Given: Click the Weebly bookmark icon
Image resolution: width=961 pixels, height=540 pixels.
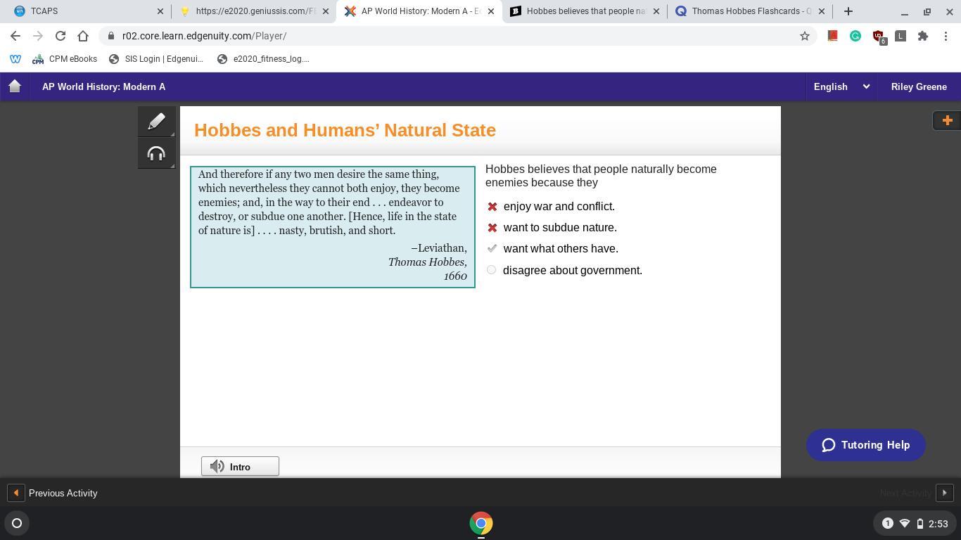Looking at the screenshot, I should (15, 59).
